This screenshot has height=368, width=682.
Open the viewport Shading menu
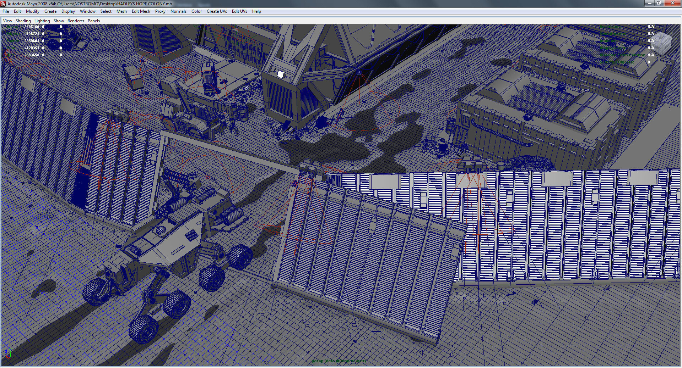(23, 21)
